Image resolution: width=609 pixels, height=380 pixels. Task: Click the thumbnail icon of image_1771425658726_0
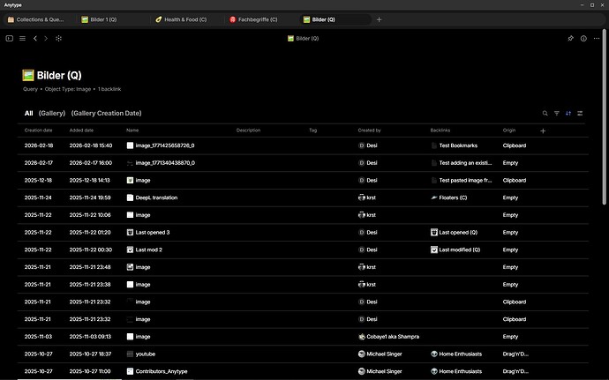(x=130, y=145)
